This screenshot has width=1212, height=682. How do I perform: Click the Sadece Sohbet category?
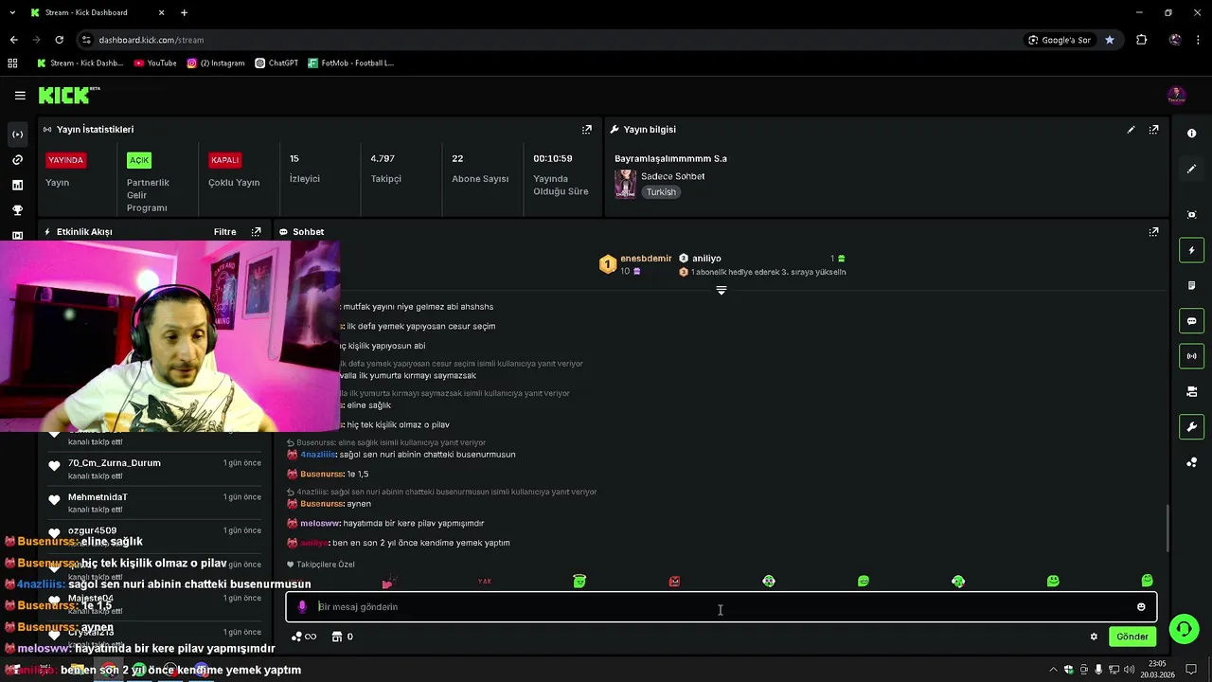(x=672, y=176)
